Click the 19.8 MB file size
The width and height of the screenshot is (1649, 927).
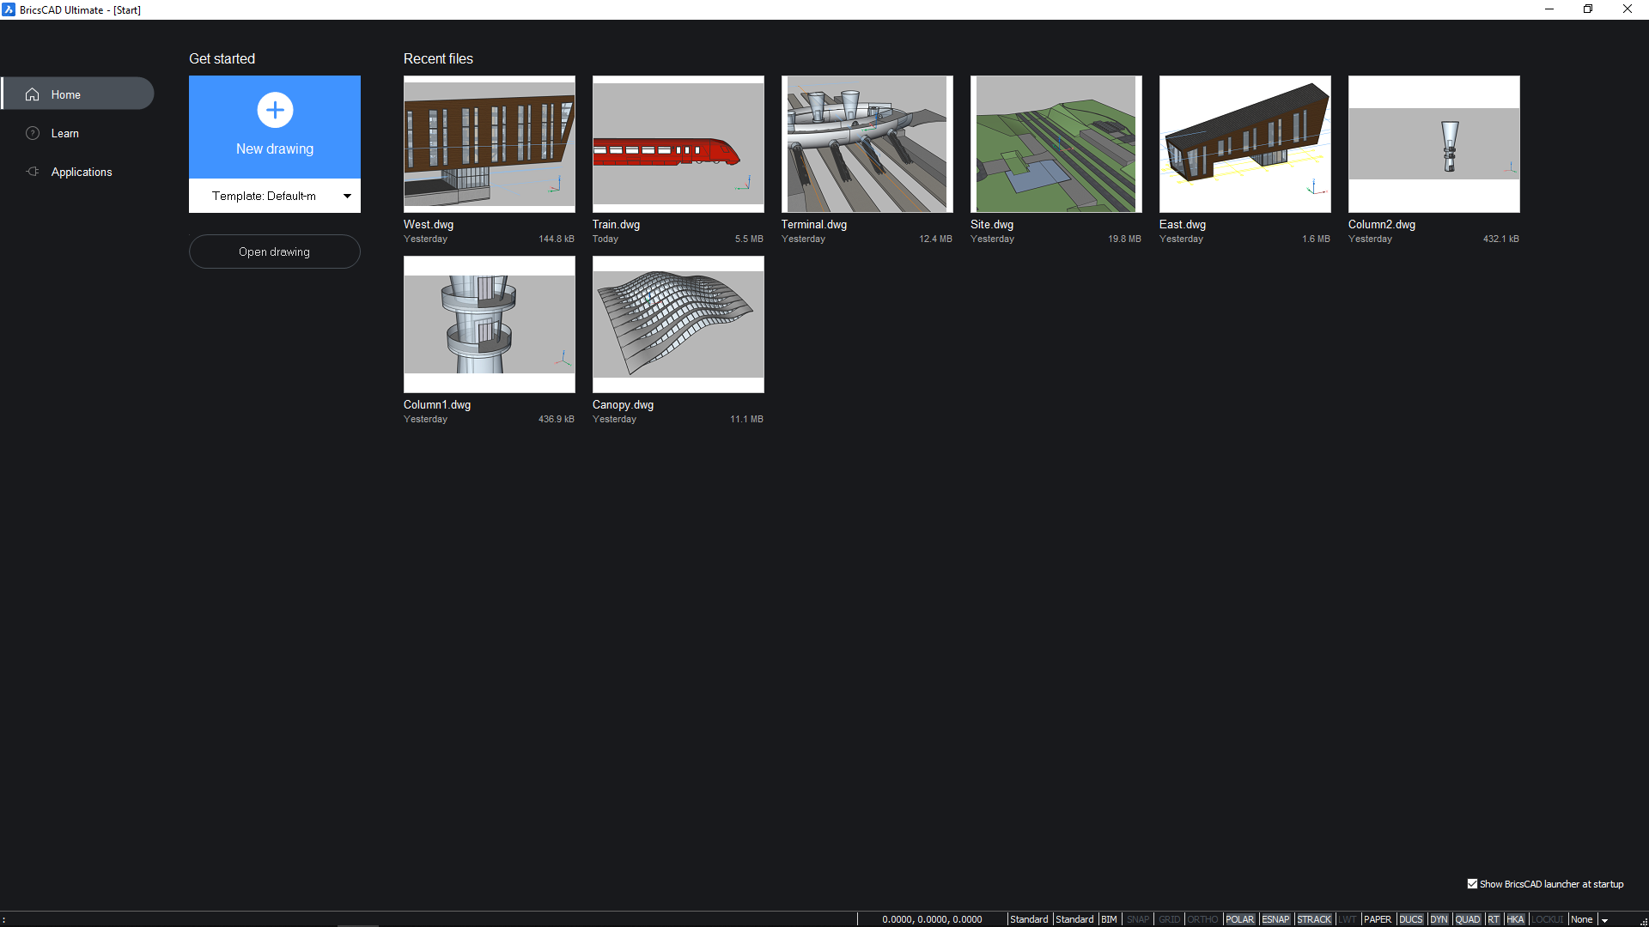pyautogui.click(x=1124, y=239)
